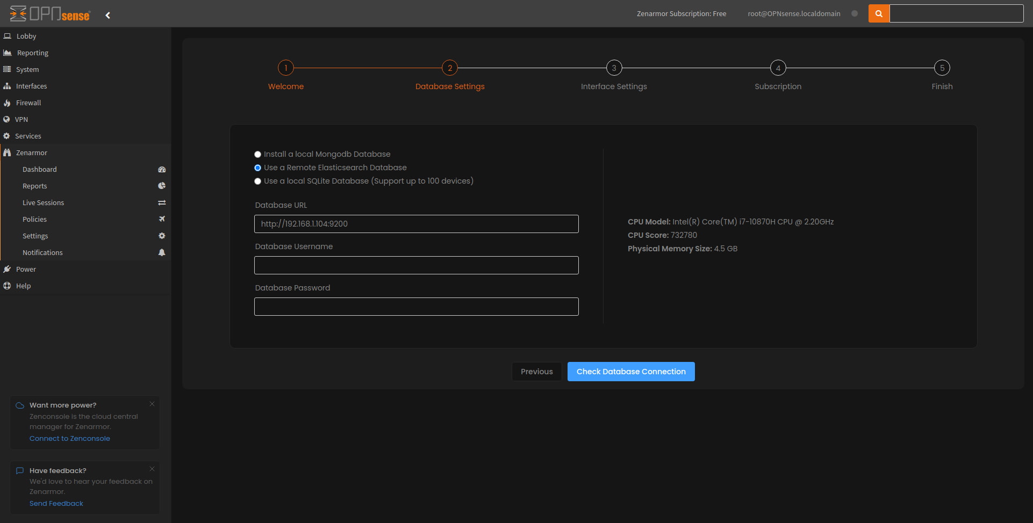1033x523 pixels.
Task: Click the status dot next to root user
Action: pyautogui.click(x=855, y=13)
